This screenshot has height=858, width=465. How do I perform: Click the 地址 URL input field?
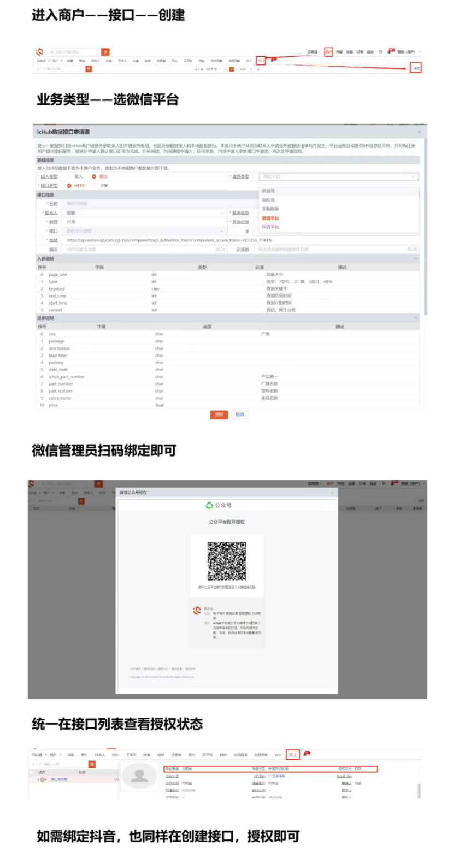pyautogui.click(x=242, y=240)
